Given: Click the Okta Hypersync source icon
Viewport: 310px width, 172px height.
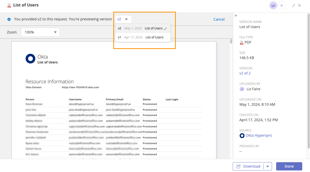Looking at the screenshot, I should [242, 136].
